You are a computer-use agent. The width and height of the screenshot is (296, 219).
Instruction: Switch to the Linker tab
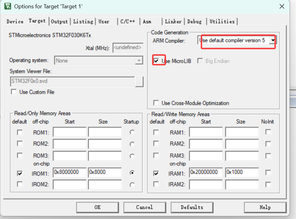coord(173,22)
